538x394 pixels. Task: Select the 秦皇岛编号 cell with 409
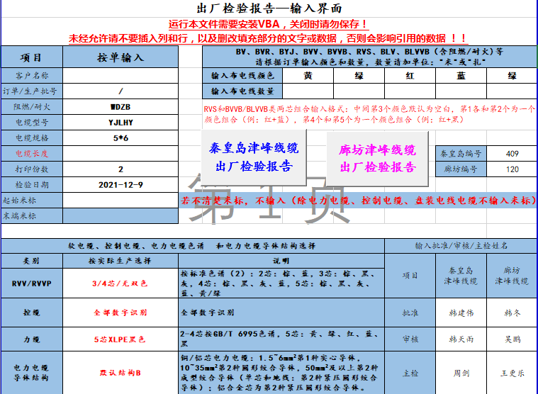pyautogui.click(x=512, y=154)
